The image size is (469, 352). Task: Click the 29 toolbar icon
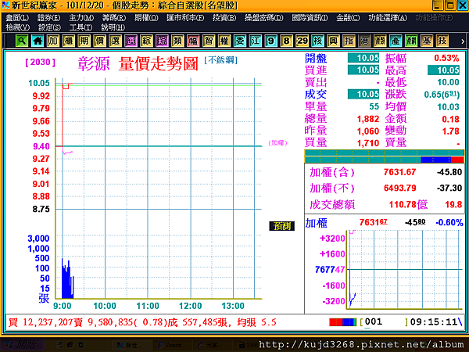(302, 41)
